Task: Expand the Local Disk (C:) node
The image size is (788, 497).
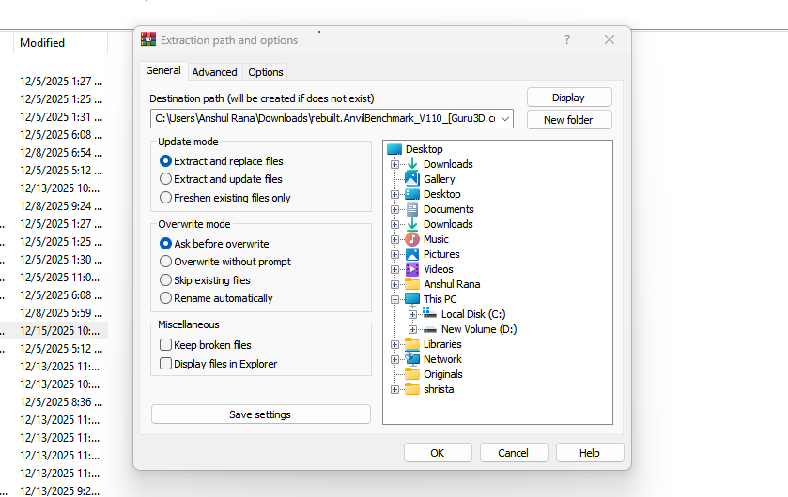Action: (x=412, y=314)
